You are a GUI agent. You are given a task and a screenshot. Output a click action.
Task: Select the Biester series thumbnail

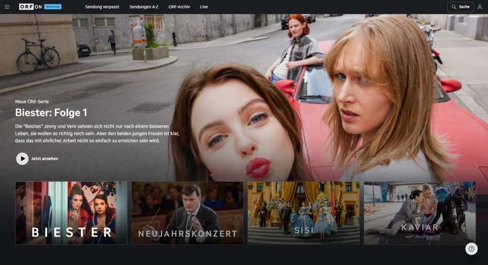tap(71, 213)
